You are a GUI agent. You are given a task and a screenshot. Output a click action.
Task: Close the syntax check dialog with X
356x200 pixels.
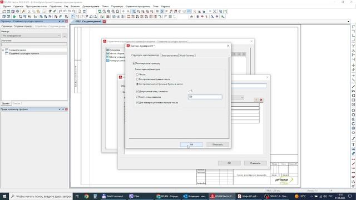[228, 46]
